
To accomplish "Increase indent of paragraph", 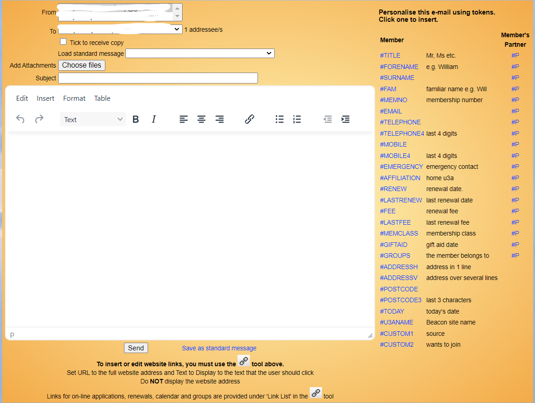I will tap(345, 119).
